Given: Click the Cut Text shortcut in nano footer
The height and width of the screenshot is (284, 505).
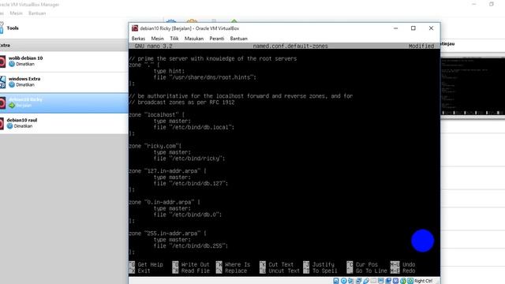Looking at the screenshot, I should click(277, 265).
